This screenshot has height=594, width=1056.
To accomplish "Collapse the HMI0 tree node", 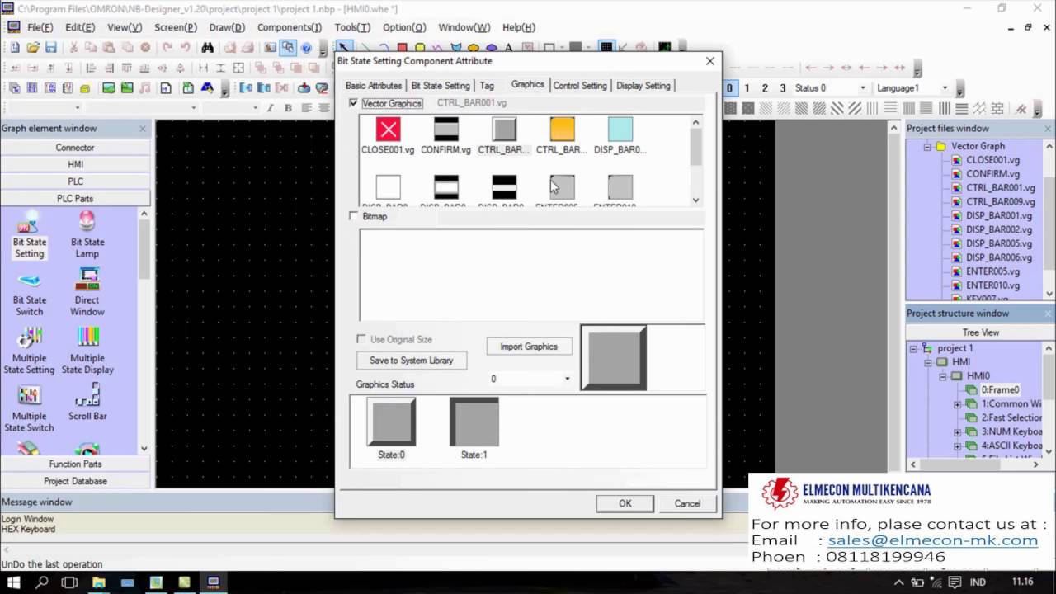I will pyautogui.click(x=942, y=376).
